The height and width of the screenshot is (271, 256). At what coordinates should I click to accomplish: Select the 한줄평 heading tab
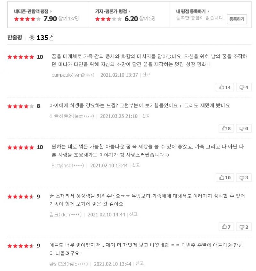15,38
